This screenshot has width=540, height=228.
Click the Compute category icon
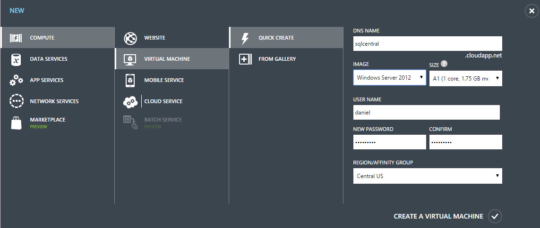(x=17, y=38)
